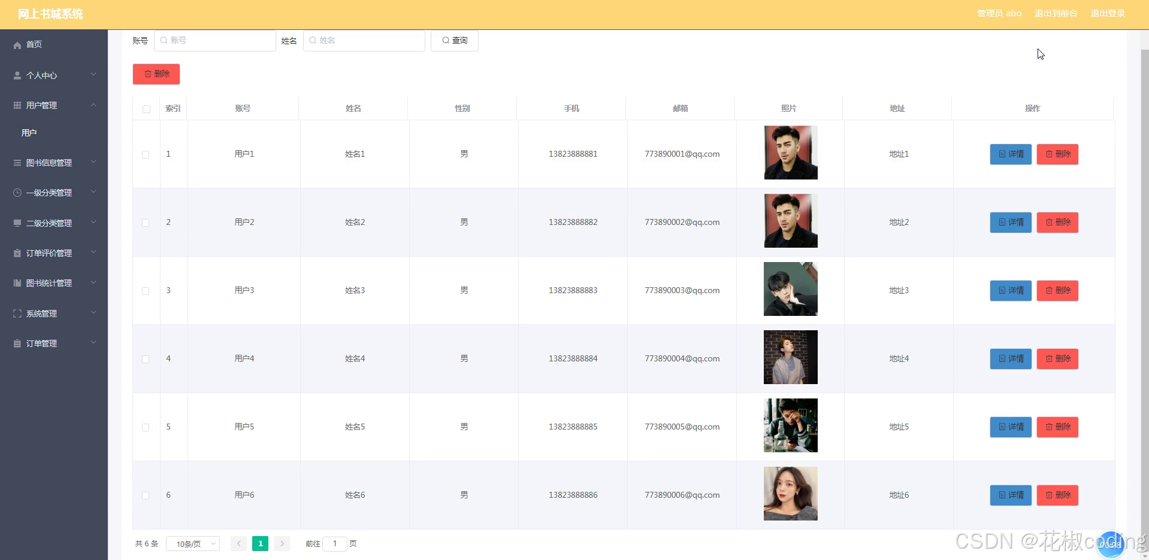The height and width of the screenshot is (560, 1149).
Task: Click 退出登录 in the header
Action: pos(1108,13)
